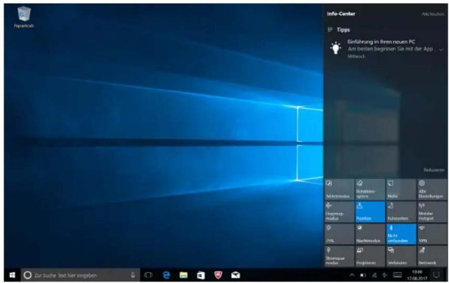449x283 pixels.
Task: Open the touch keyboard tray icon
Action: point(398,275)
